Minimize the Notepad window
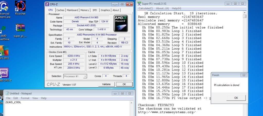 pyautogui.click(x=115, y=93)
